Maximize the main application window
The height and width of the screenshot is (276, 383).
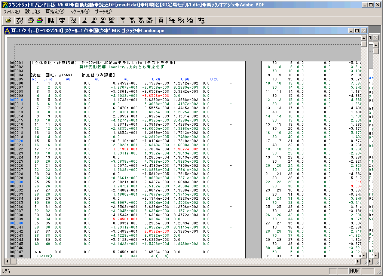click(371, 4)
